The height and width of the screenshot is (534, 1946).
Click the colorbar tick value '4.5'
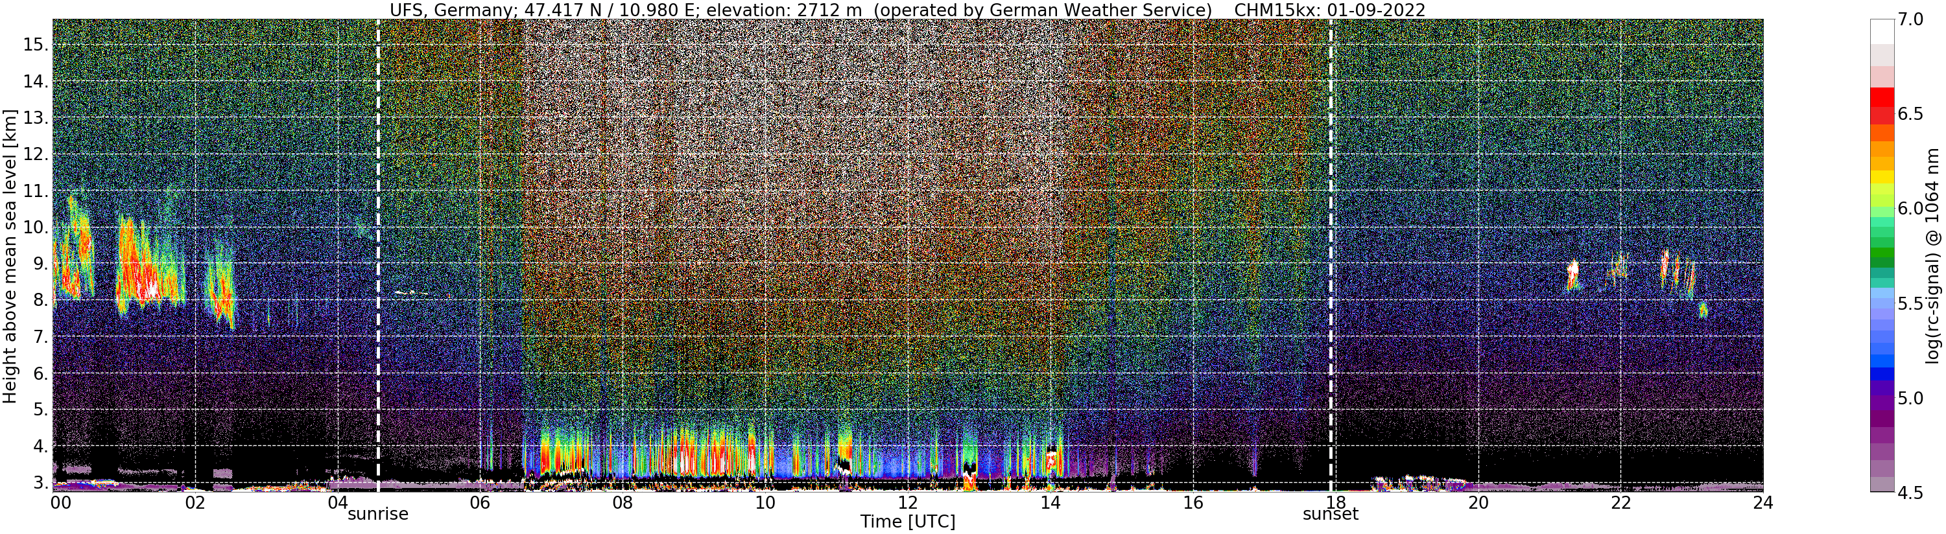[1911, 493]
